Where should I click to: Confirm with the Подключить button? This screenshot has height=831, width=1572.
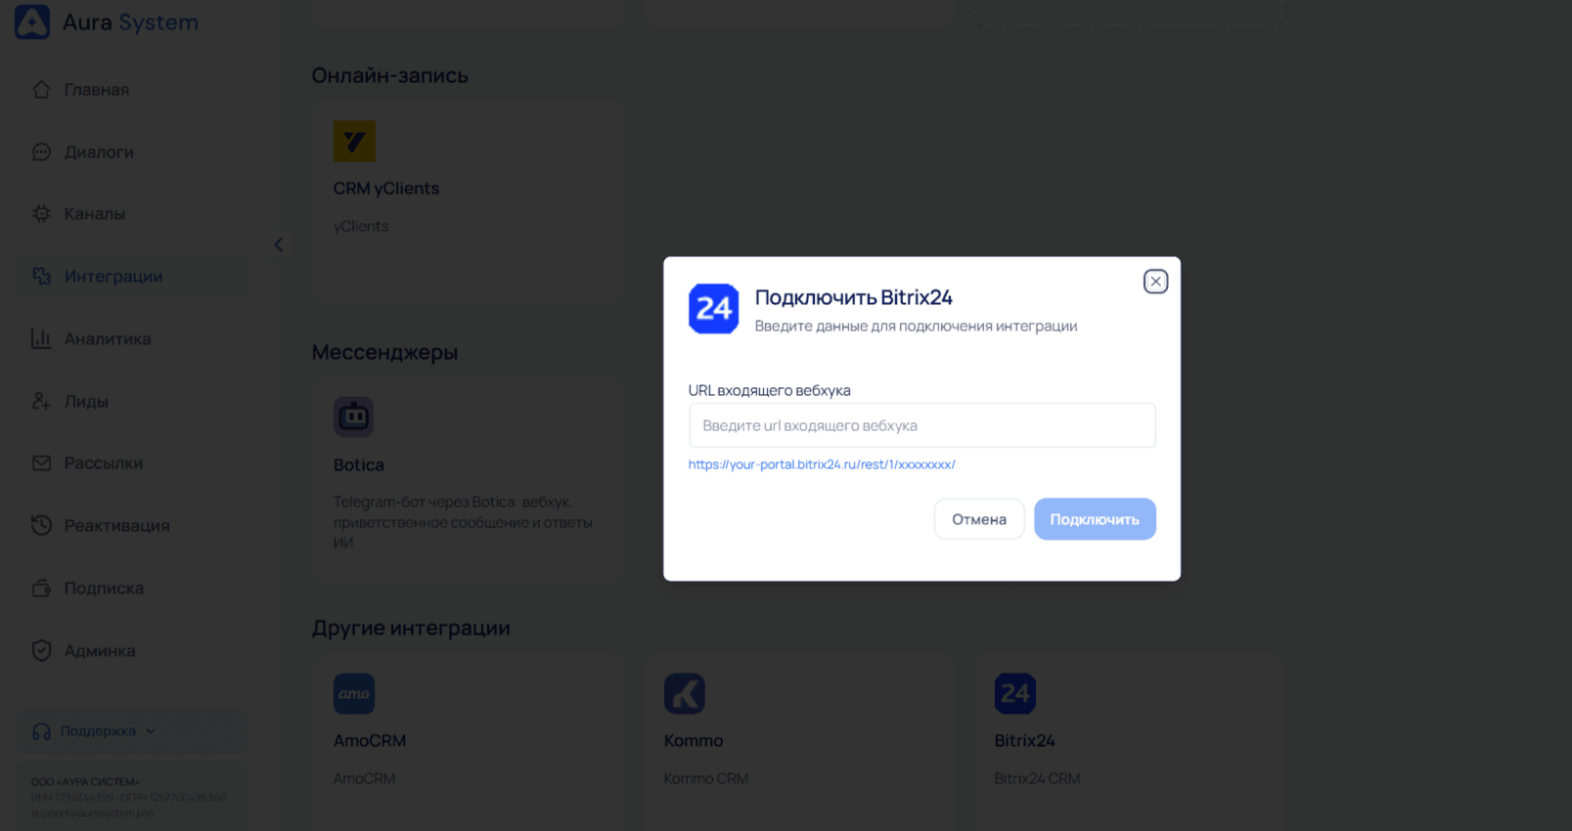[1095, 519]
